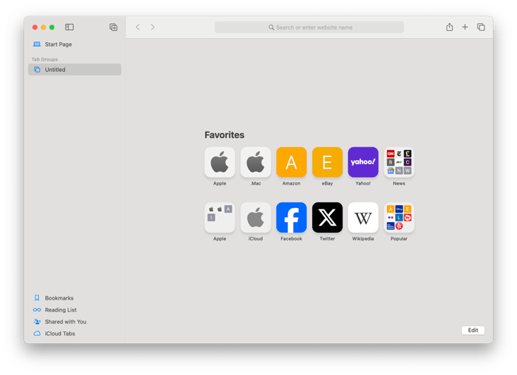Open the iCloud favorite

256,217
